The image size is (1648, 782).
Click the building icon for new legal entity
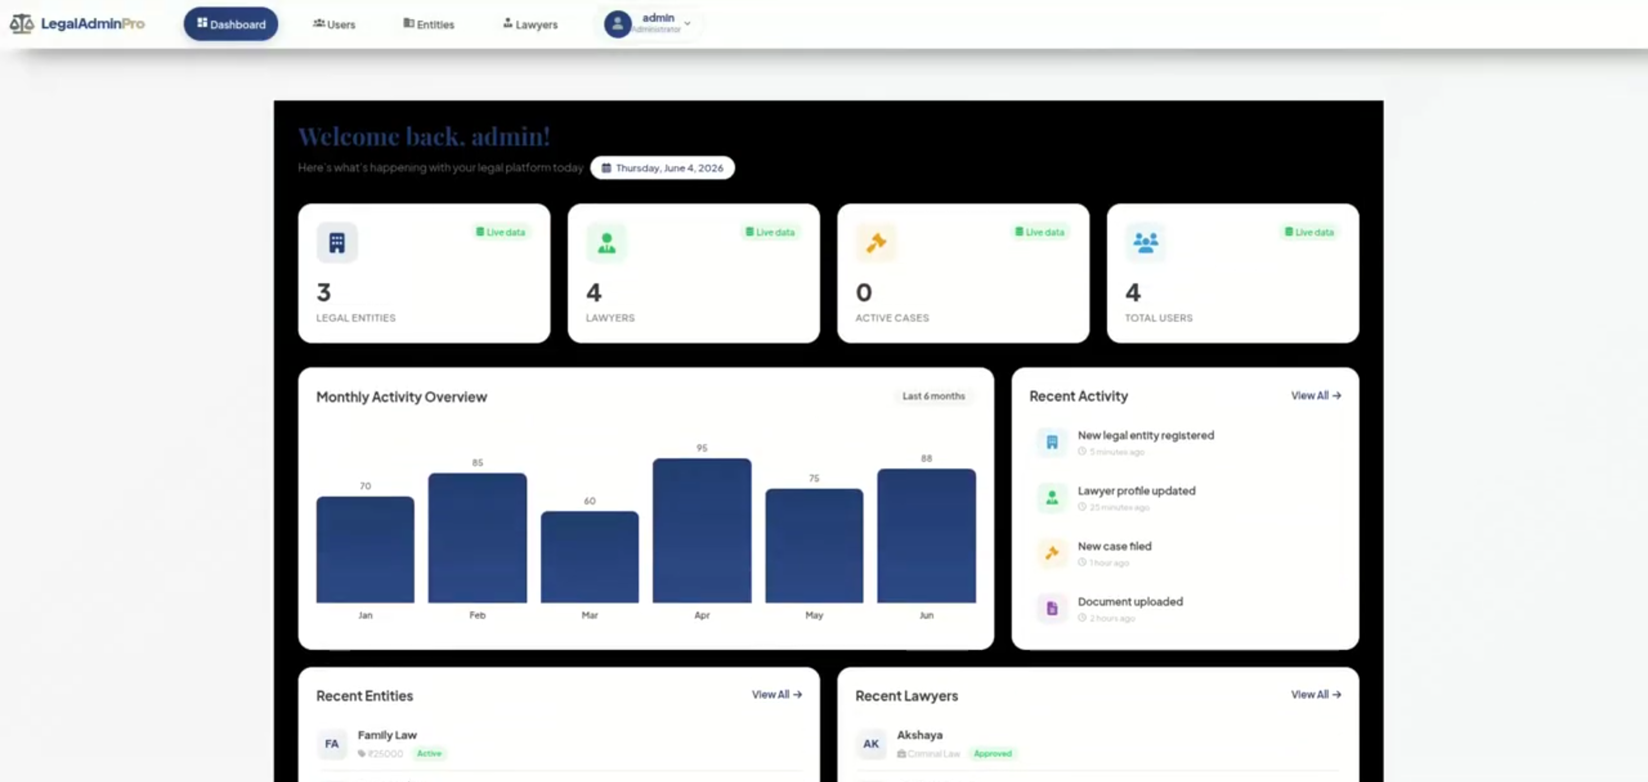(x=1052, y=442)
